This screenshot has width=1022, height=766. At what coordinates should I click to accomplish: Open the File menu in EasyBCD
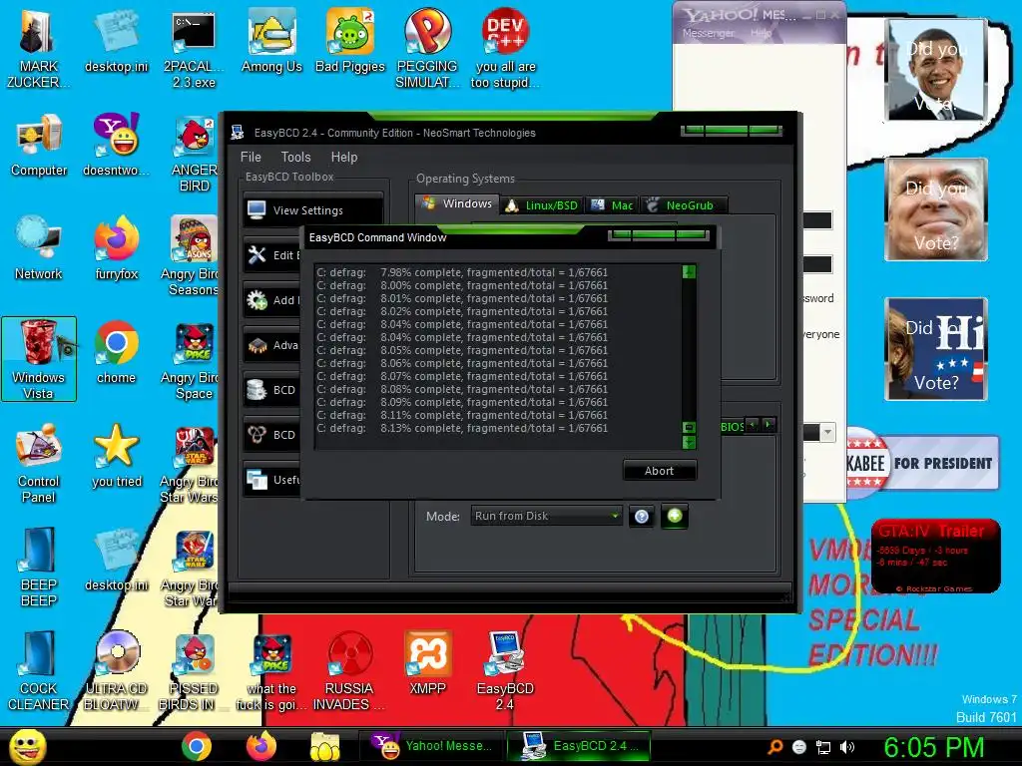coord(251,157)
